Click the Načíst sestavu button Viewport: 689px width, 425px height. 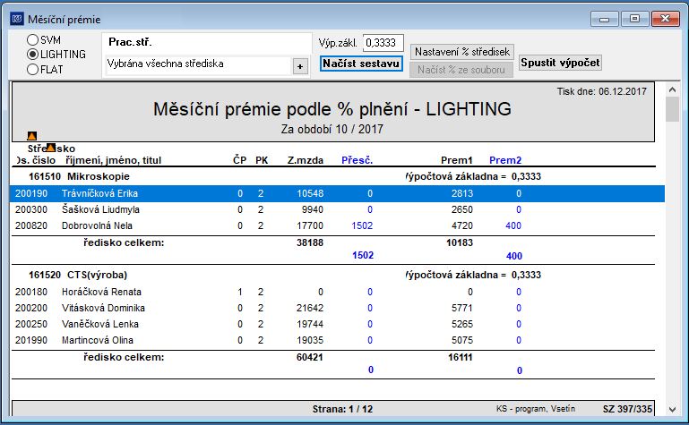point(361,64)
